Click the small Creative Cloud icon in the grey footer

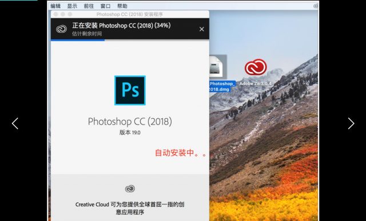(130, 188)
